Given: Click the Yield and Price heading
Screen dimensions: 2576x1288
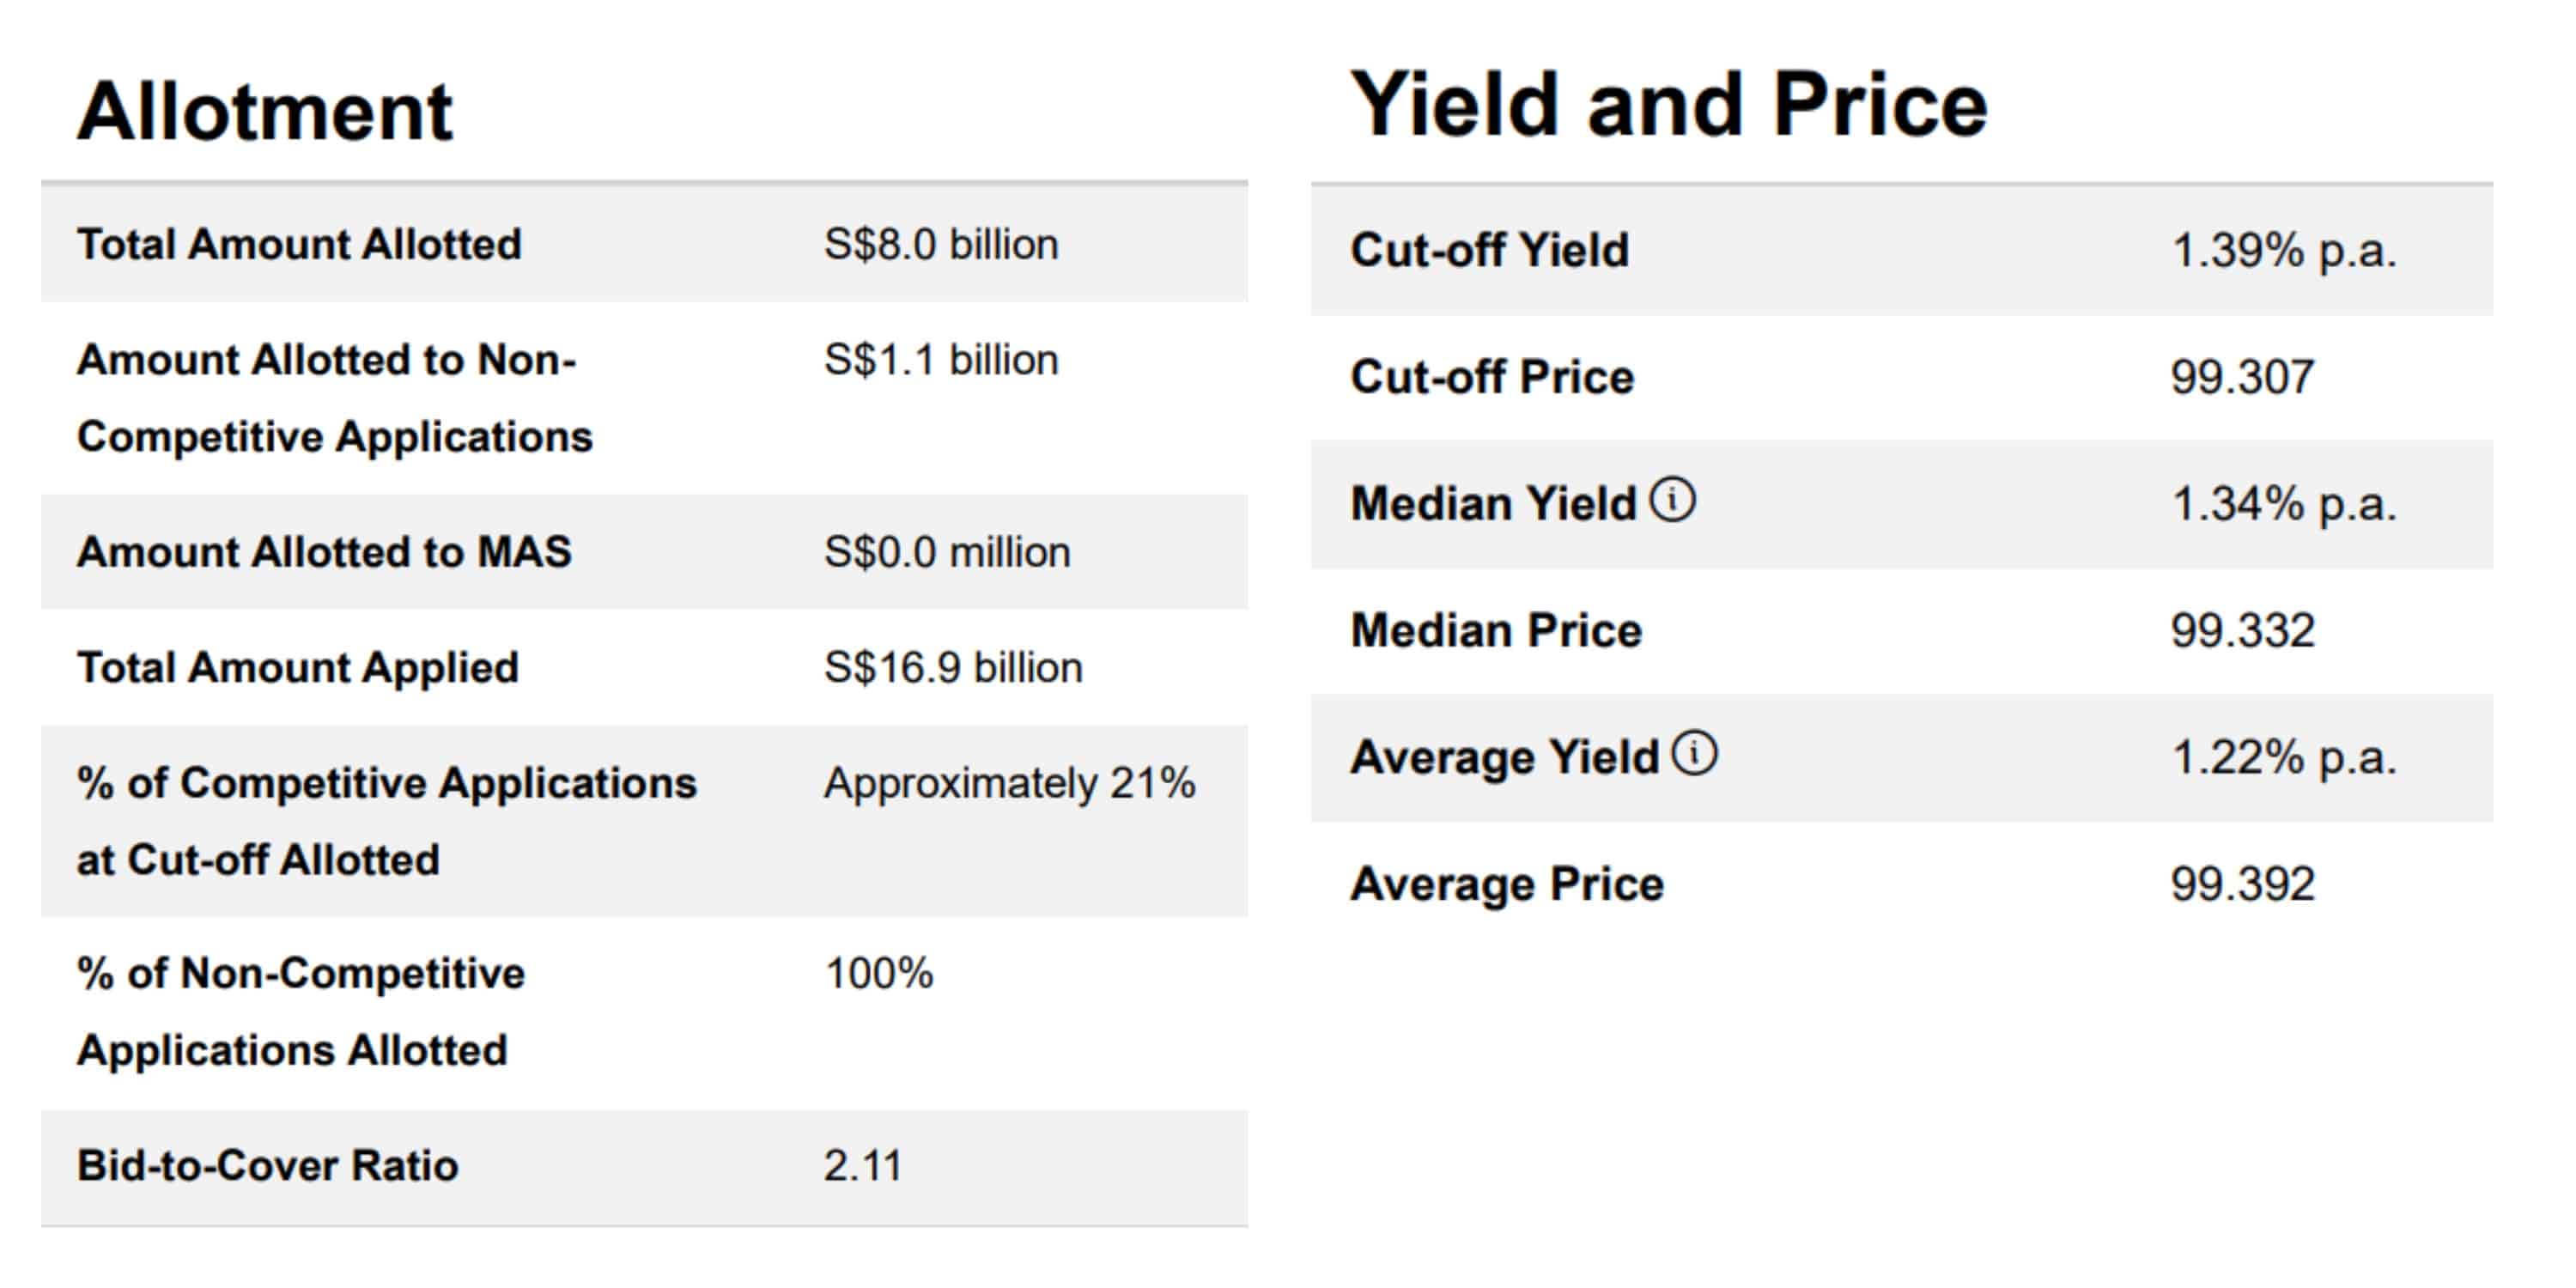Looking at the screenshot, I should [1668, 105].
